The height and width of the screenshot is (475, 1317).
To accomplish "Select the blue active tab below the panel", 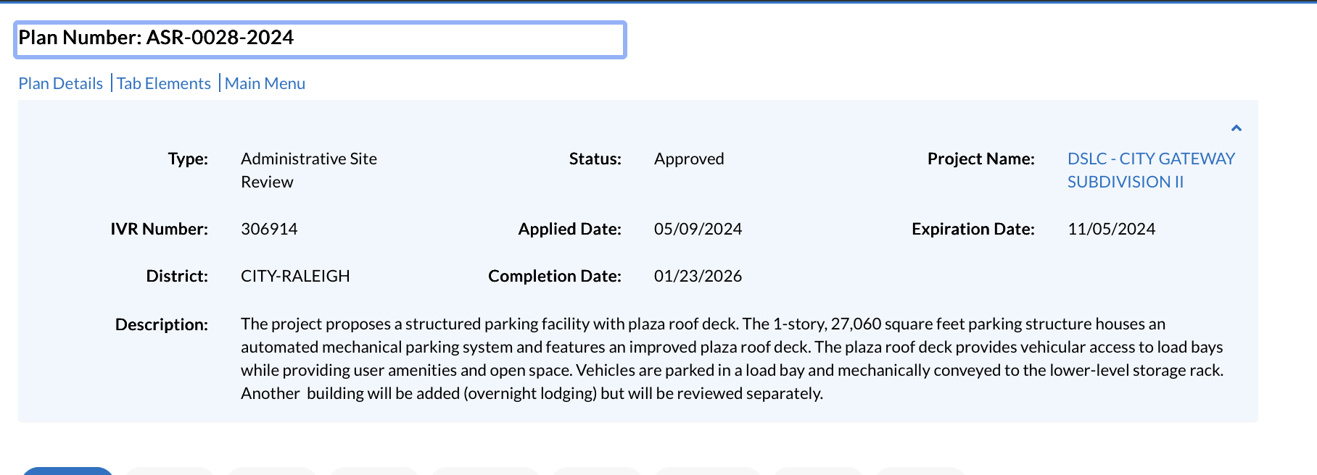I will 67,471.
